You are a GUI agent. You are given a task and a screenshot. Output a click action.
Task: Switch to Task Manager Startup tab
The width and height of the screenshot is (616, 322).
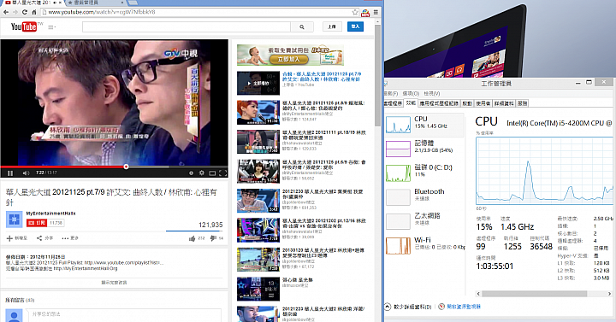[x=467, y=103]
